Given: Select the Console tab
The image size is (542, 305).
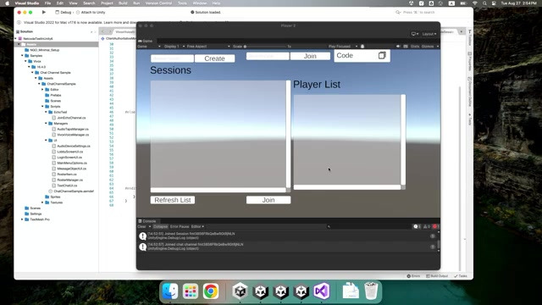Looking at the screenshot, I should 147,221.
